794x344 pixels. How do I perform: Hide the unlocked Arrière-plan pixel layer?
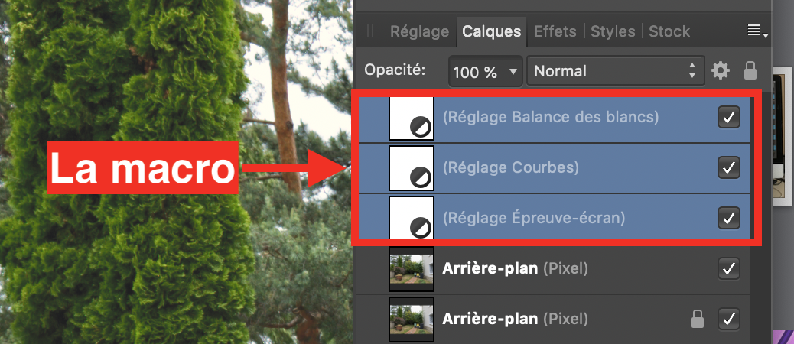pyautogui.click(x=729, y=268)
